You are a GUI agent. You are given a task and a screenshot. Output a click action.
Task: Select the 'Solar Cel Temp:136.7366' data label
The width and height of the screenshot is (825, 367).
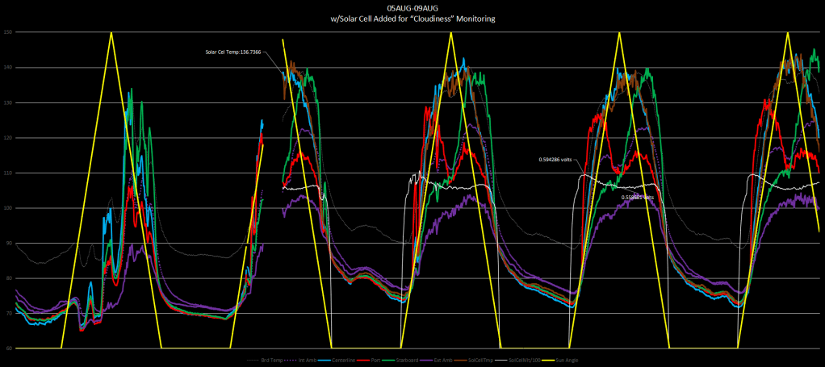pos(233,52)
